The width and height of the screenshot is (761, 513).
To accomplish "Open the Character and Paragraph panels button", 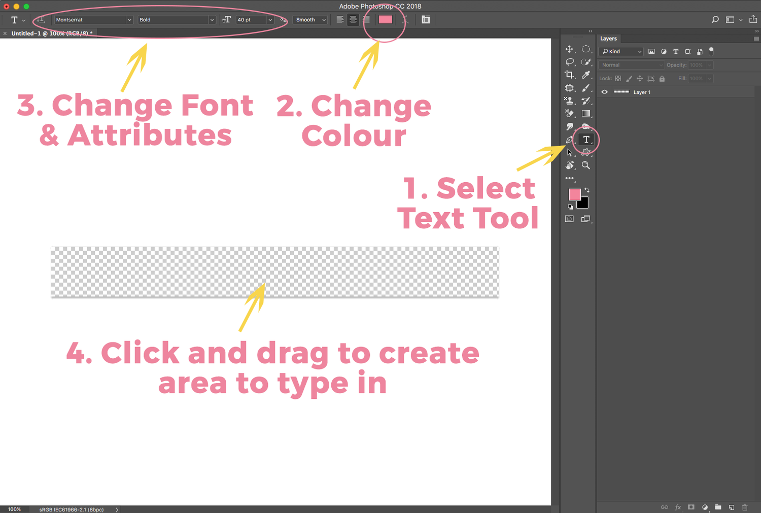I will (426, 19).
